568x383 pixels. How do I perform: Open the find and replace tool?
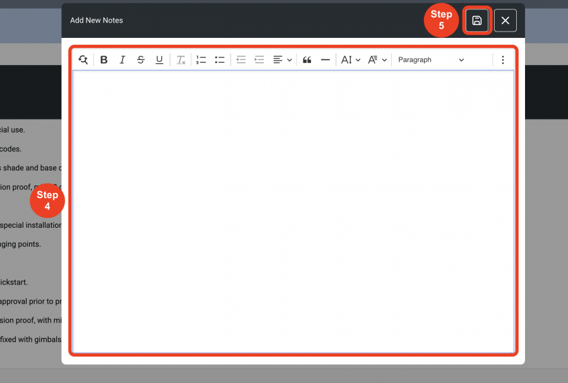coord(83,60)
